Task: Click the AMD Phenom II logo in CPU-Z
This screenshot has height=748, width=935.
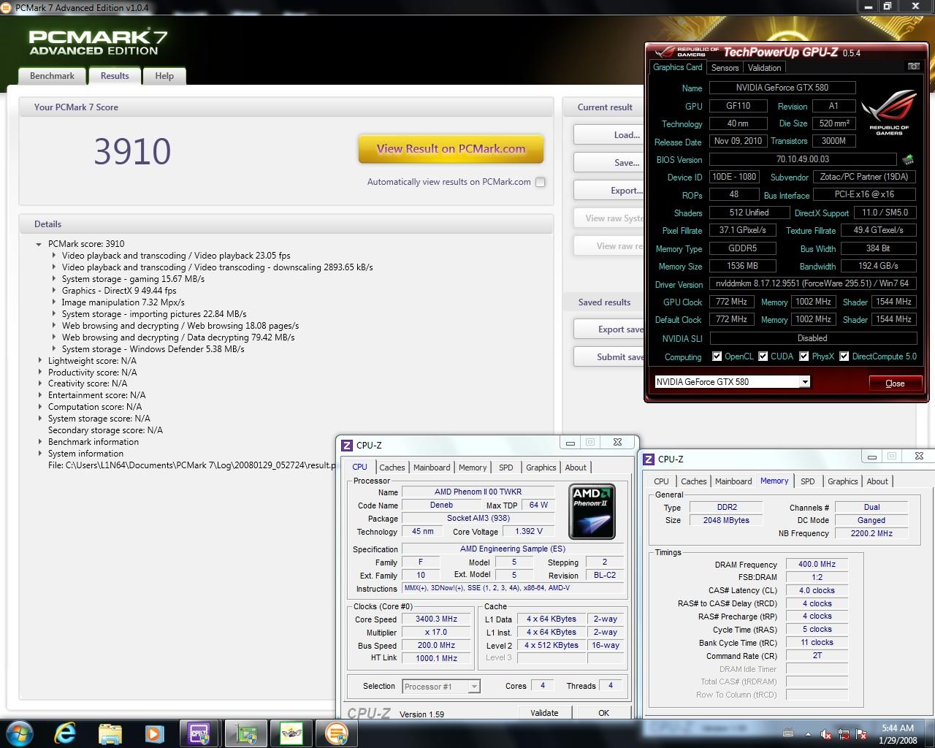Action: 592,511
